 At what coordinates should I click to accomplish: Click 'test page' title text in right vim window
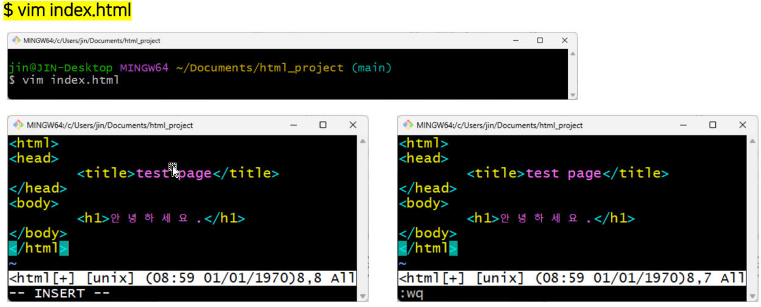pos(564,173)
